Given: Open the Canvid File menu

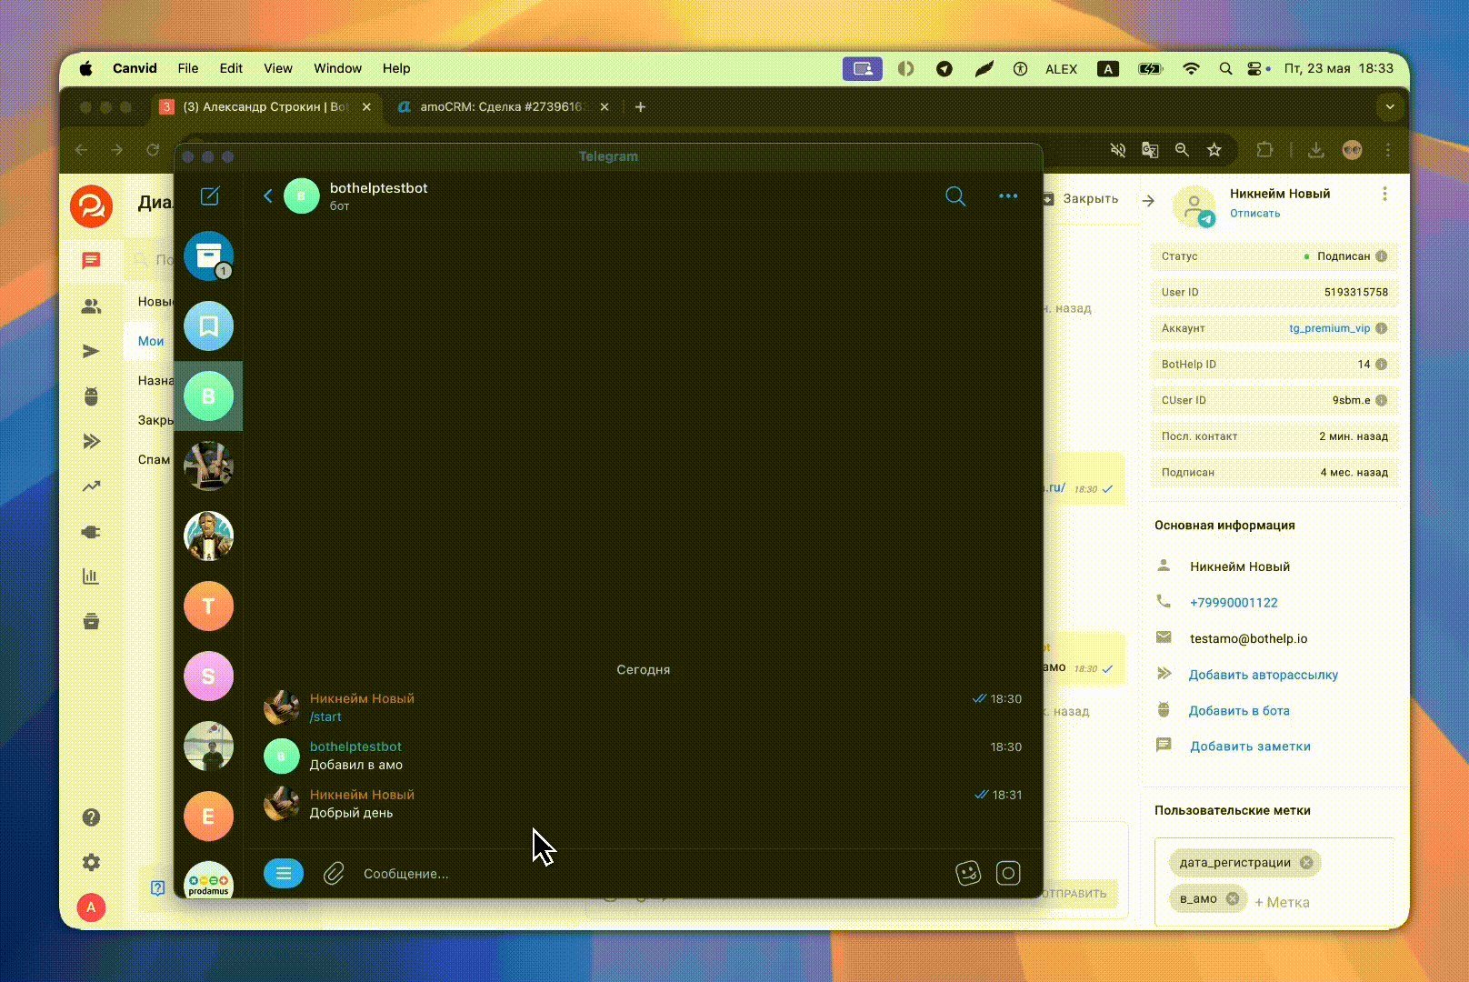Looking at the screenshot, I should click(188, 68).
